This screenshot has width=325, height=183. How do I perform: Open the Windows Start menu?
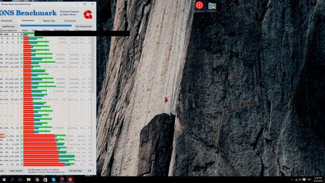click(4, 179)
